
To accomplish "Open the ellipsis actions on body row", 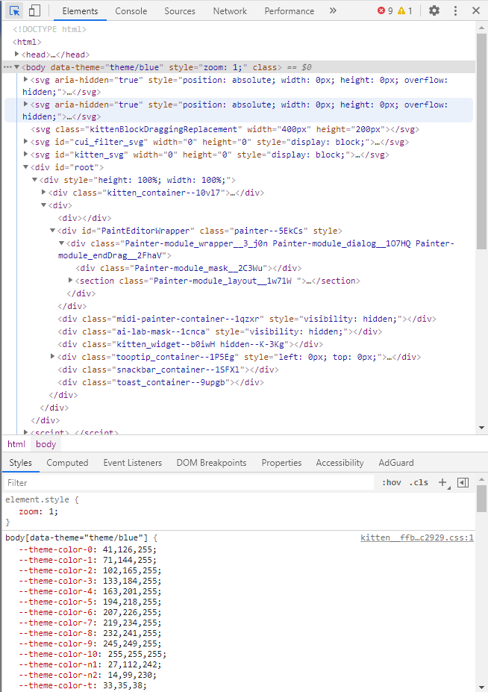I will point(7,67).
